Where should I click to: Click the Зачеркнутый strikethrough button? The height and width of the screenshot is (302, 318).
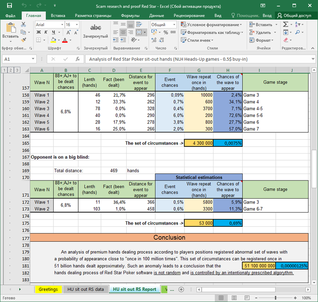click(x=95, y=30)
